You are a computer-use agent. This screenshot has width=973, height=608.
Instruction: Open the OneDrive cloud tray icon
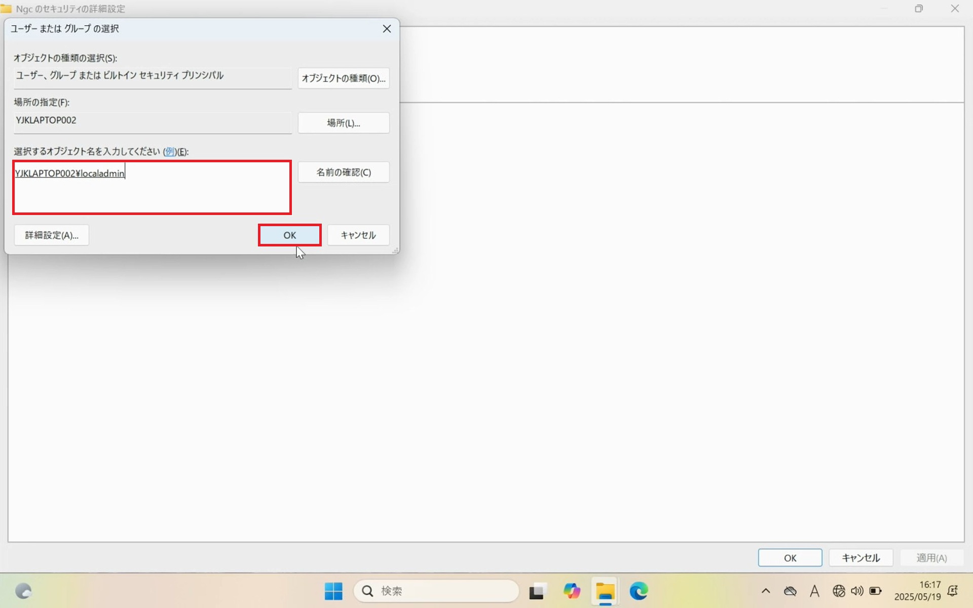point(790,591)
